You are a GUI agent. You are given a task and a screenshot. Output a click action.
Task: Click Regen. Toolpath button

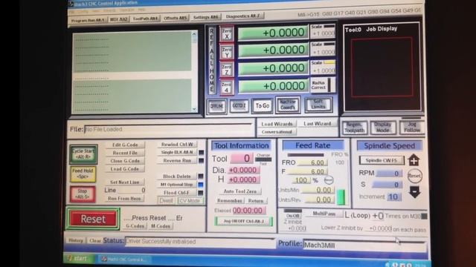354,128
